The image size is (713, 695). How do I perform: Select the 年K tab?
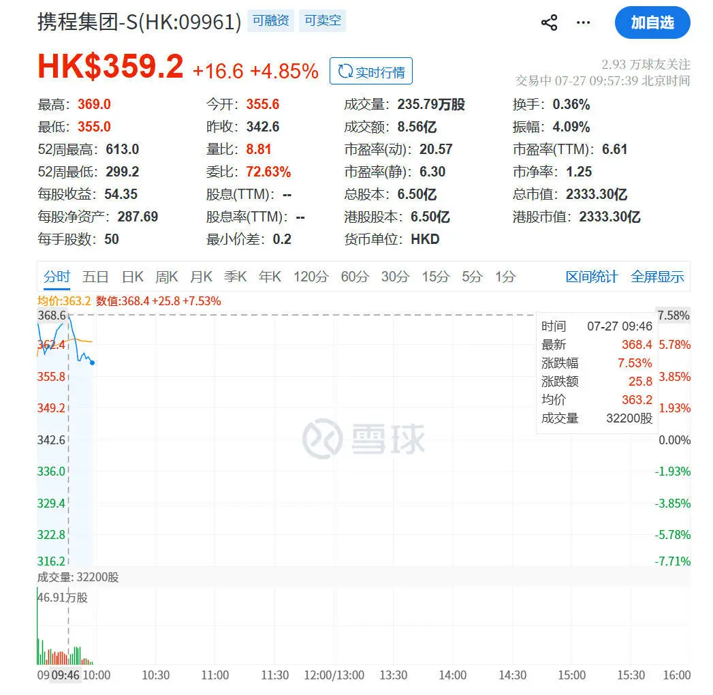[270, 277]
